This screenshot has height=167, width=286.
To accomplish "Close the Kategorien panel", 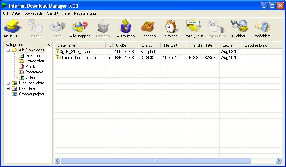I will [49, 45].
